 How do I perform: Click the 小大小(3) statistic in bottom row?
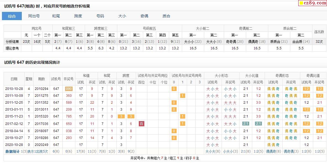(230, 151)
